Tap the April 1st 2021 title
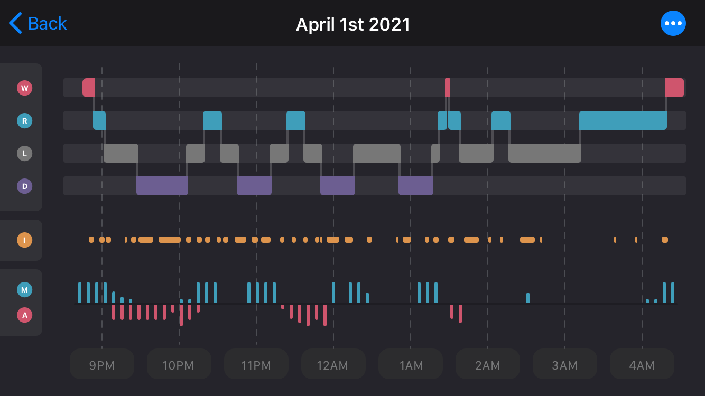 [x=352, y=24]
